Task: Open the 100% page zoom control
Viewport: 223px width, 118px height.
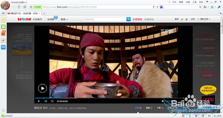Action: tap(218, 116)
